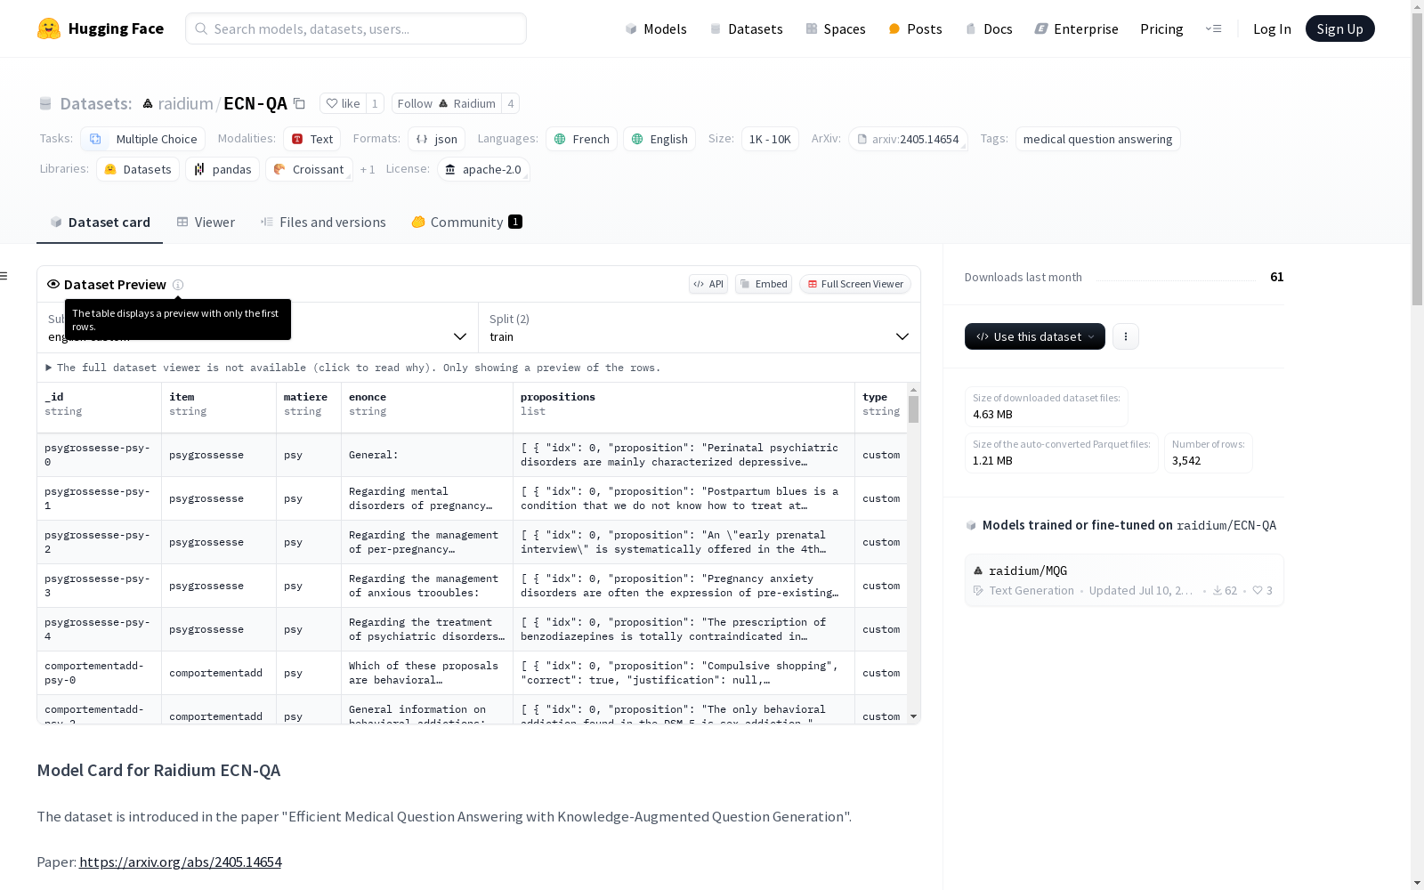Show the +1 additional libraries
This screenshot has height=890, width=1424.
coord(368,169)
